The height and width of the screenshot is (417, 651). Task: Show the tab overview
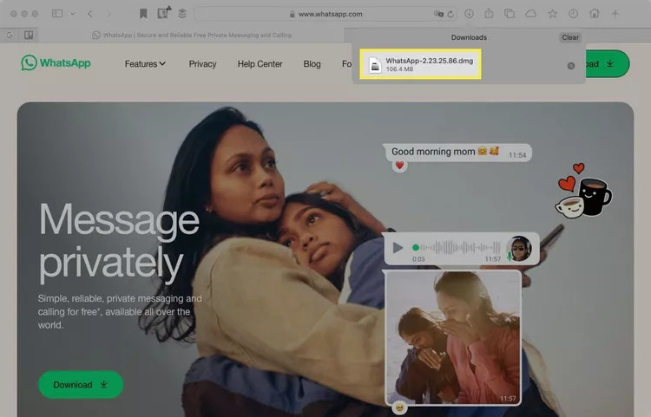(x=510, y=14)
